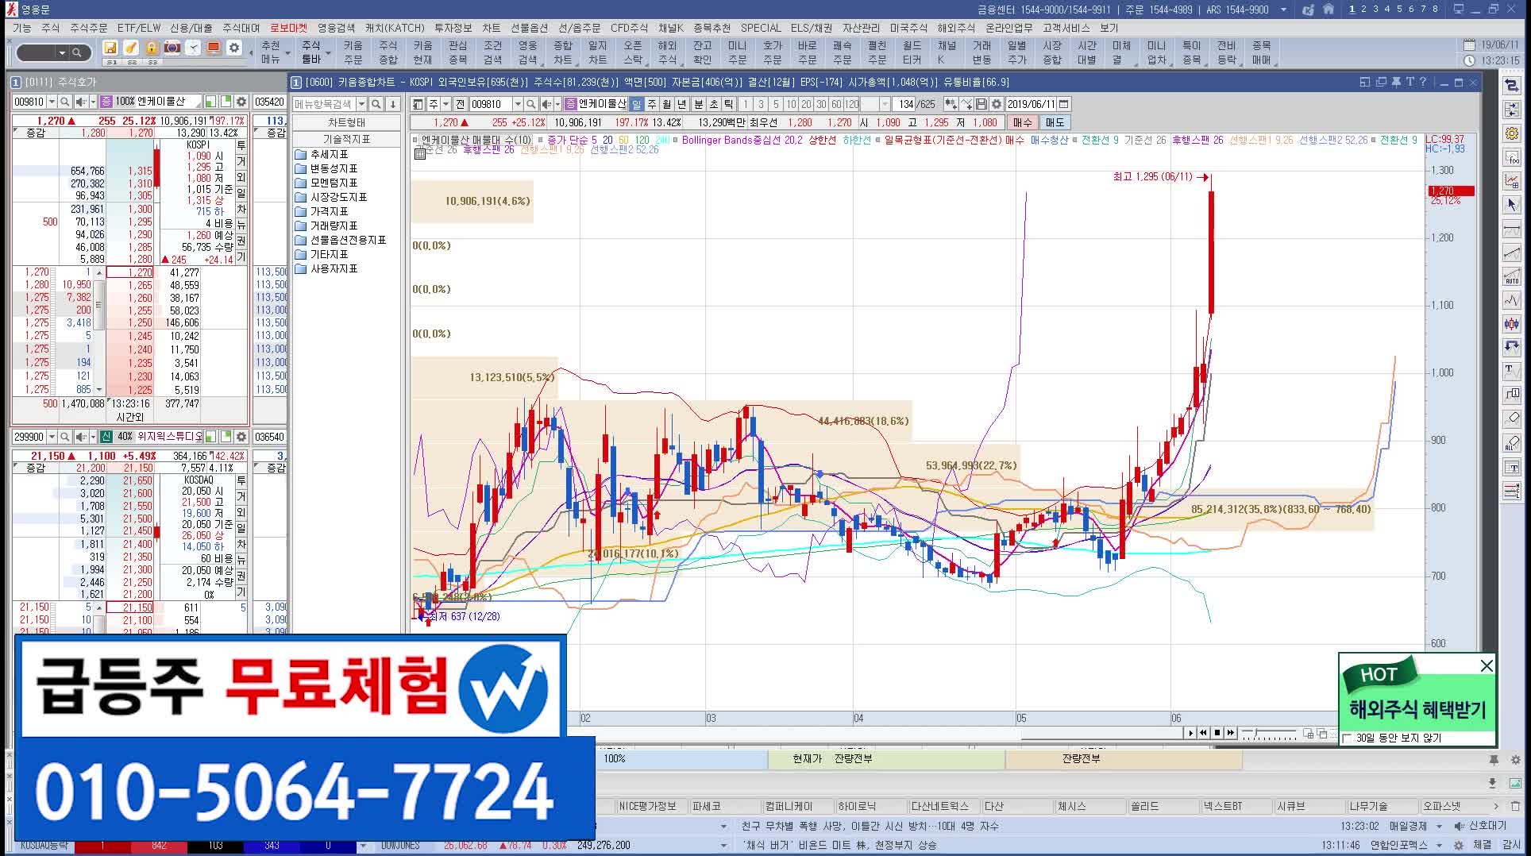Viewport: 1531px width, 856px height.
Task: Open the 고객서비스 menu
Action: [x=1067, y=28]
